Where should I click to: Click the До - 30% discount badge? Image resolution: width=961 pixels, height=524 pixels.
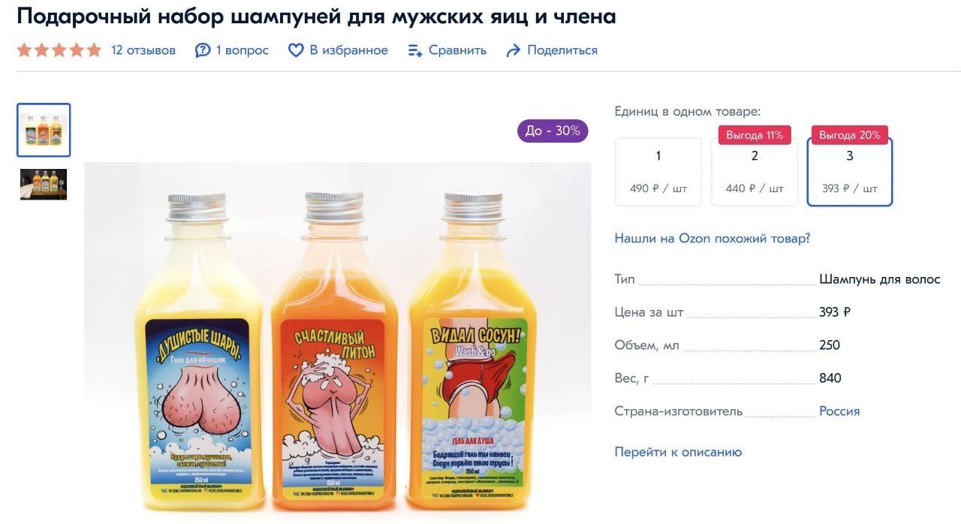[553, 131]
